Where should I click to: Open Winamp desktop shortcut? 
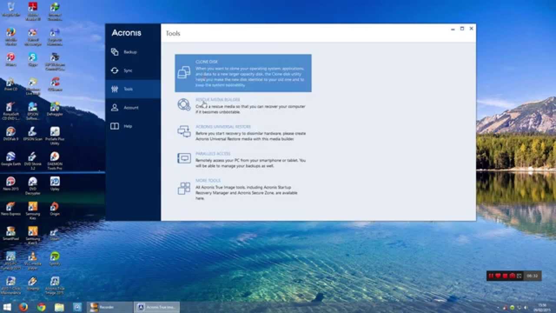pyautogui.click(x=33, y=283)
